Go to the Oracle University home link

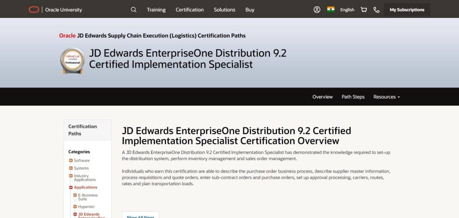pos(64,10)
